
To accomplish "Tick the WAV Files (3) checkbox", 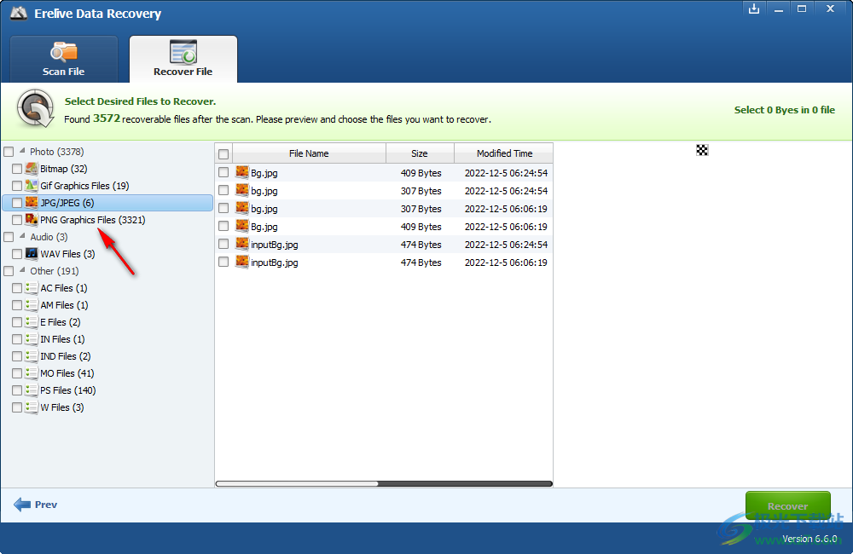I will [17, 254].
